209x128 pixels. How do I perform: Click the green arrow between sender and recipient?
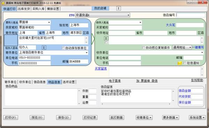pos(93,39)
